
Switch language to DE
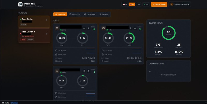tap(125, 4)
